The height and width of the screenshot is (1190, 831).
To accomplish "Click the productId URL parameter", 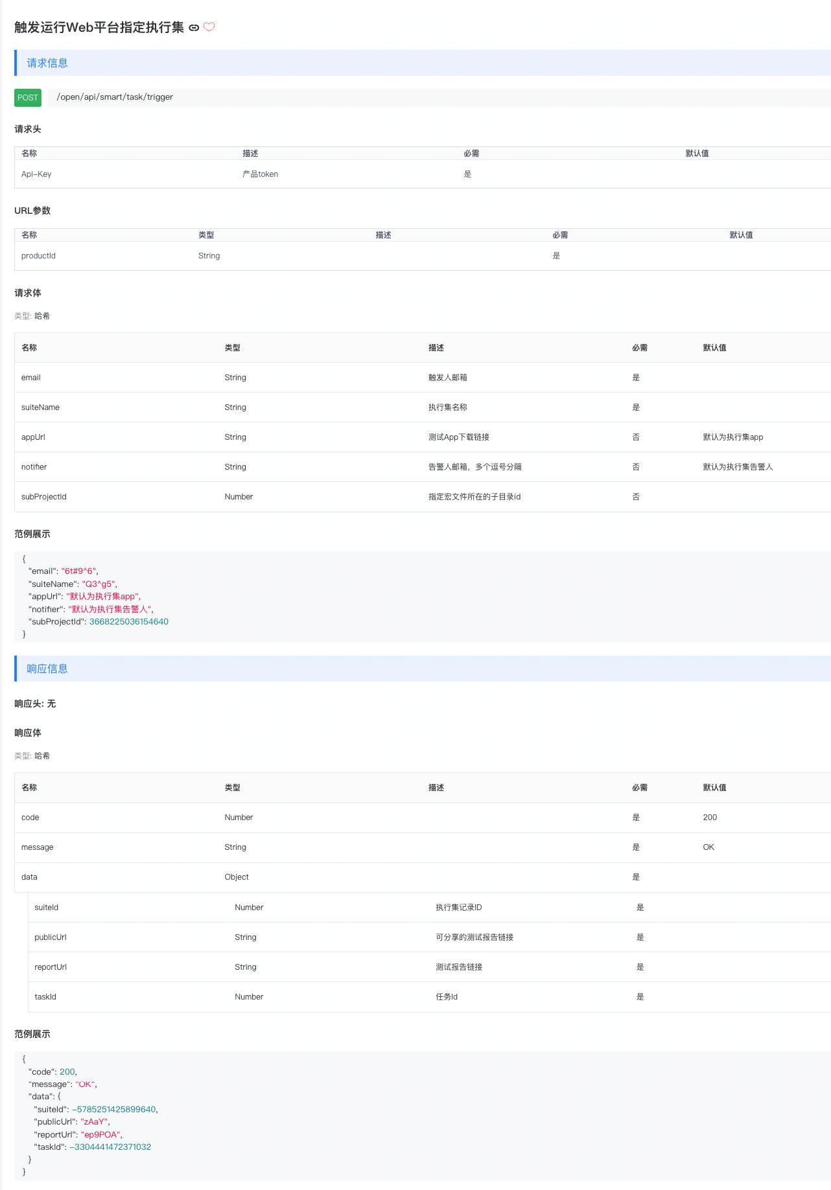I will 38,256.
